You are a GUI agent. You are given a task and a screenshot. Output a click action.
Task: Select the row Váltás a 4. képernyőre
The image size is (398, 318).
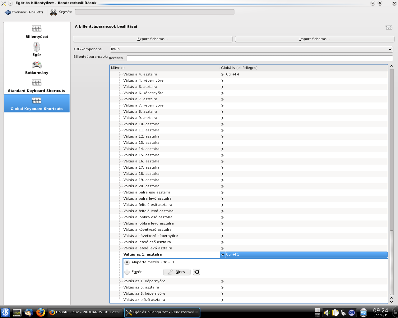[x=249, y=81]
